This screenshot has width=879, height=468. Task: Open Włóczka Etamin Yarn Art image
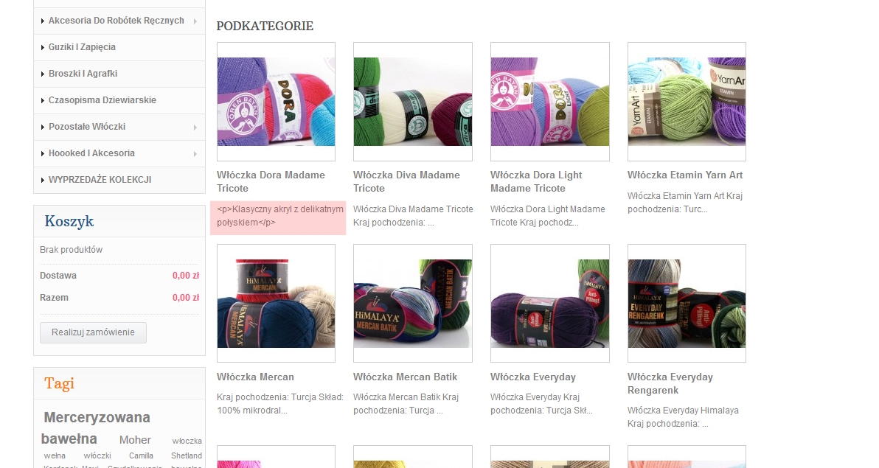pyautogui.click(x=687, y=102)
